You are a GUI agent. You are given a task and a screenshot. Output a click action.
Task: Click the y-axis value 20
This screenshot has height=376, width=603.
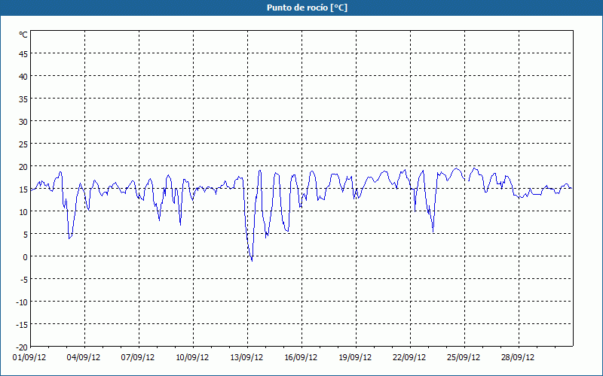[x=23, y=167]
